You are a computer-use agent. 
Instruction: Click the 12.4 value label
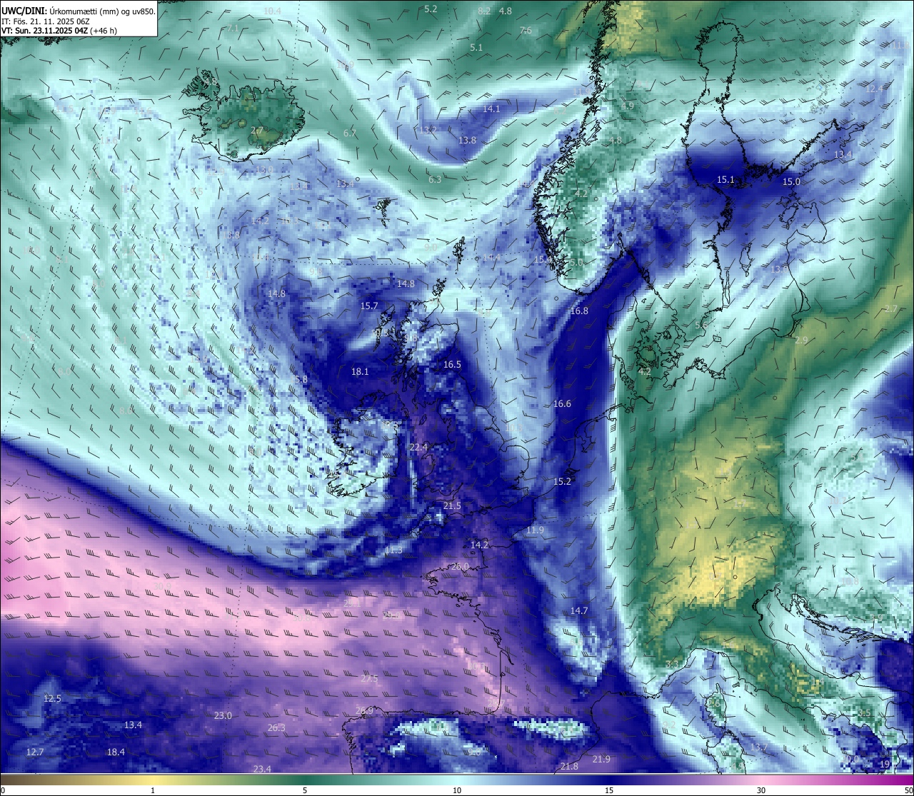tap(874, 89)
